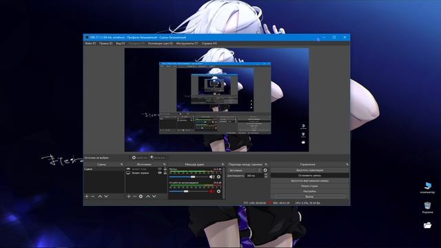Image resolution: width=441 pixels, height=248 pixels.
Task: Click the Filters button in source toolbar
Action: pos(158,158)
